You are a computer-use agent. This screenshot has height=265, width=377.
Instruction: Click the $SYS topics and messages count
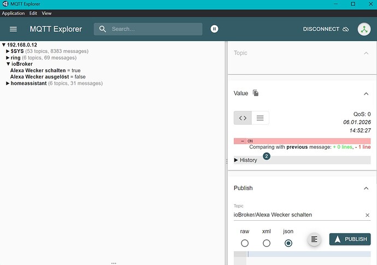point(57,51)
